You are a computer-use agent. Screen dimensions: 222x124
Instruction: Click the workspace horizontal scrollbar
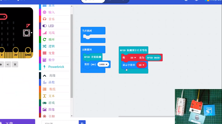(147, 116)
